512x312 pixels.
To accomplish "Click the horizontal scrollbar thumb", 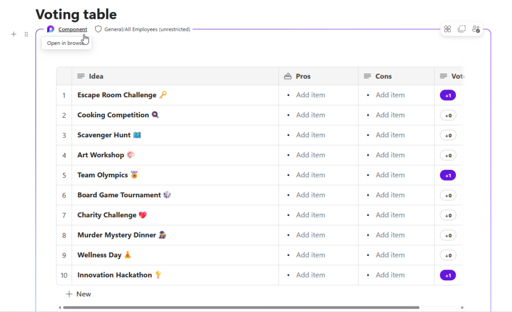I will (241, 308).
